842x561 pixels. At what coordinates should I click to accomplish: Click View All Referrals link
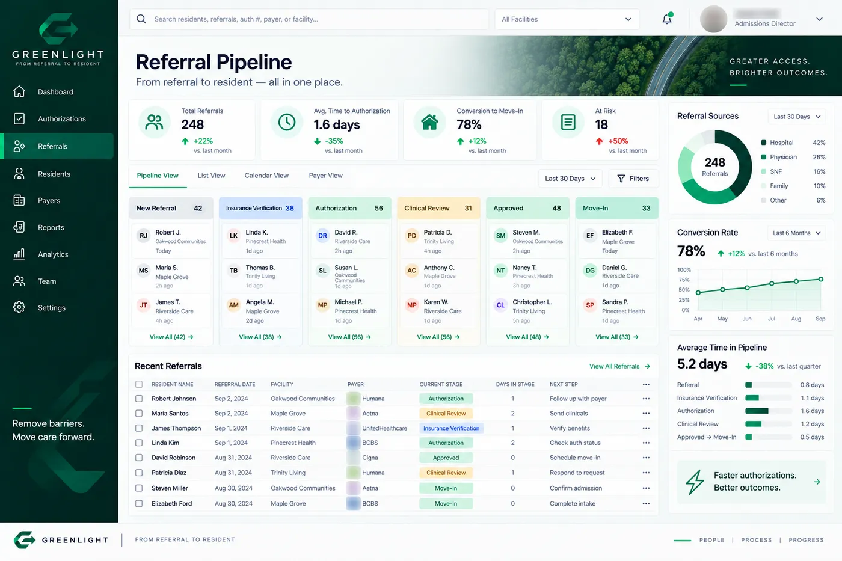(x=619, y=366)
